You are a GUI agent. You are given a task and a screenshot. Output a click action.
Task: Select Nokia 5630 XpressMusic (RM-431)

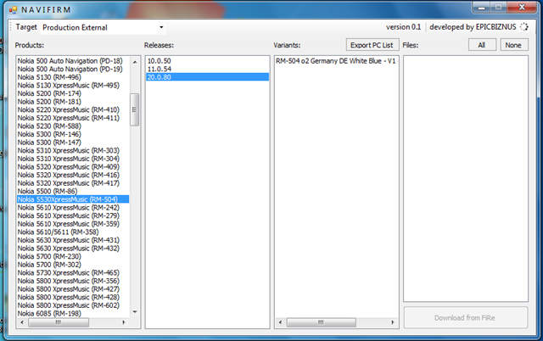(x=73, y=240)
